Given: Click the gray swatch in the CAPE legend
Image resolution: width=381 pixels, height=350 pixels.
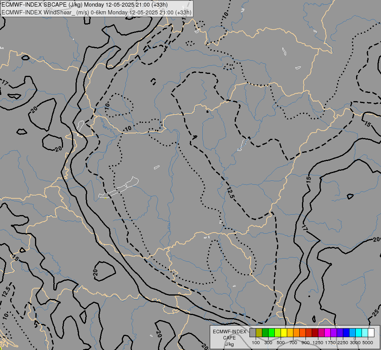Looking at the screenshot, I should [253, 332].
